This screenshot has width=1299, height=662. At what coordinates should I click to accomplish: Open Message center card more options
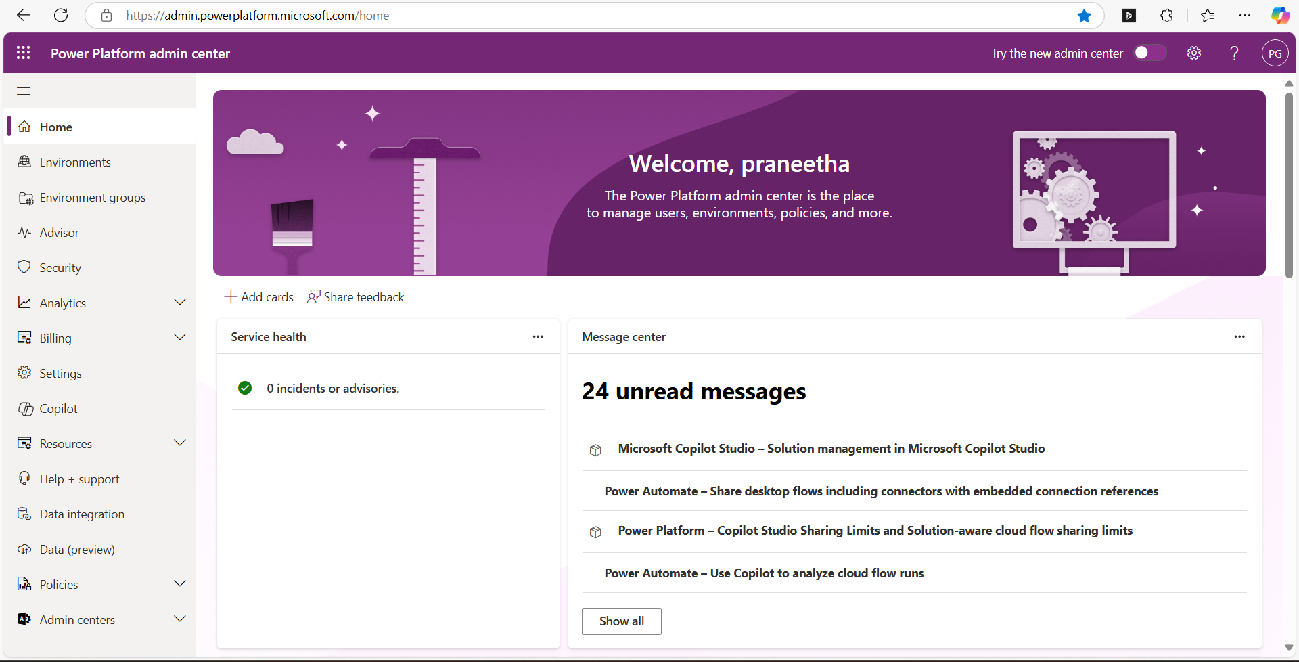(1239, 336)
